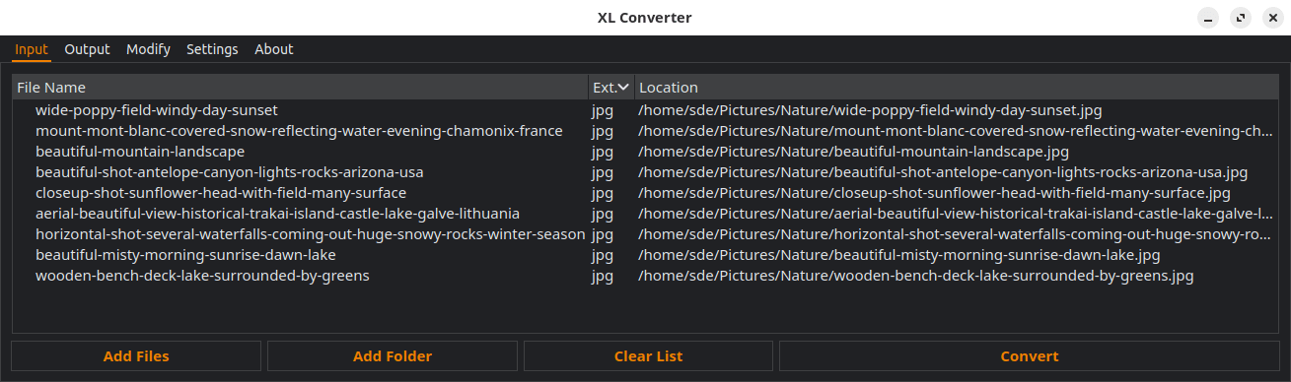Select the Input tab
This screenshot has height=382, width=1291.
click(32, 49)
